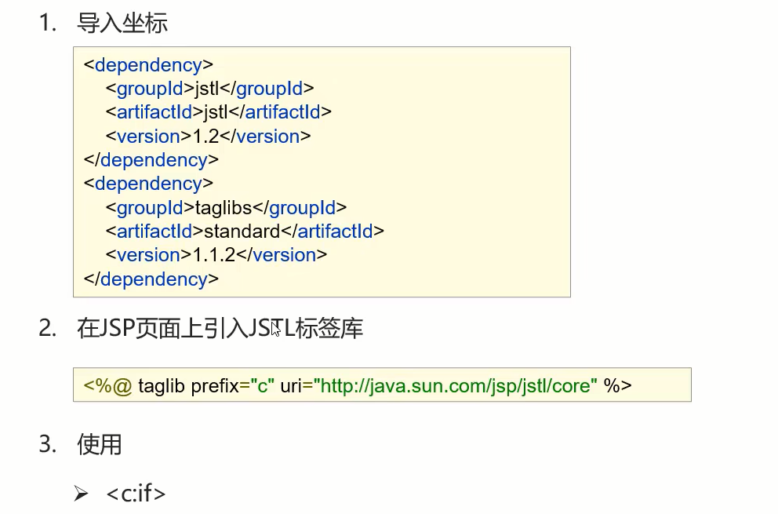Click the arrow bullet before <c:if>
Viewport: 778px width, 514px height.
[x=81, y=494]
